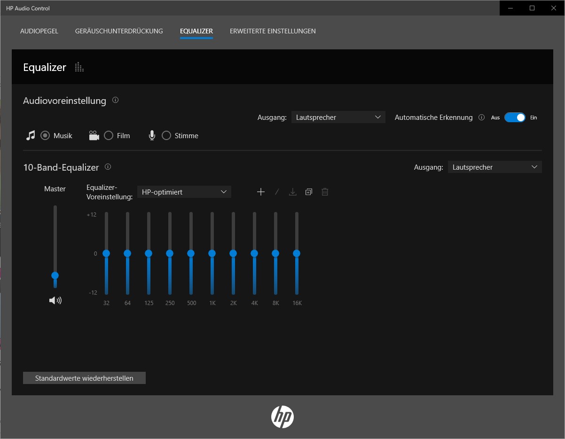This screenshot has height=439, width=565.
Task: Select the Film radio button
Action: (x=109, y=135)
